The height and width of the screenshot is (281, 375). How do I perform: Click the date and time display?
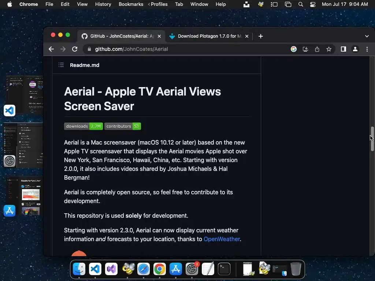345,4
